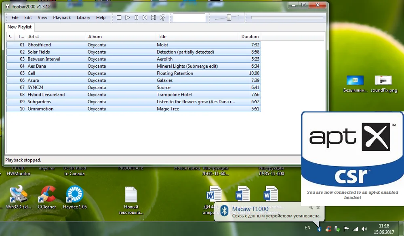404x236 pixels.
Task: Open the CCleaner desktop shortcut
Action: click(46, 197)
